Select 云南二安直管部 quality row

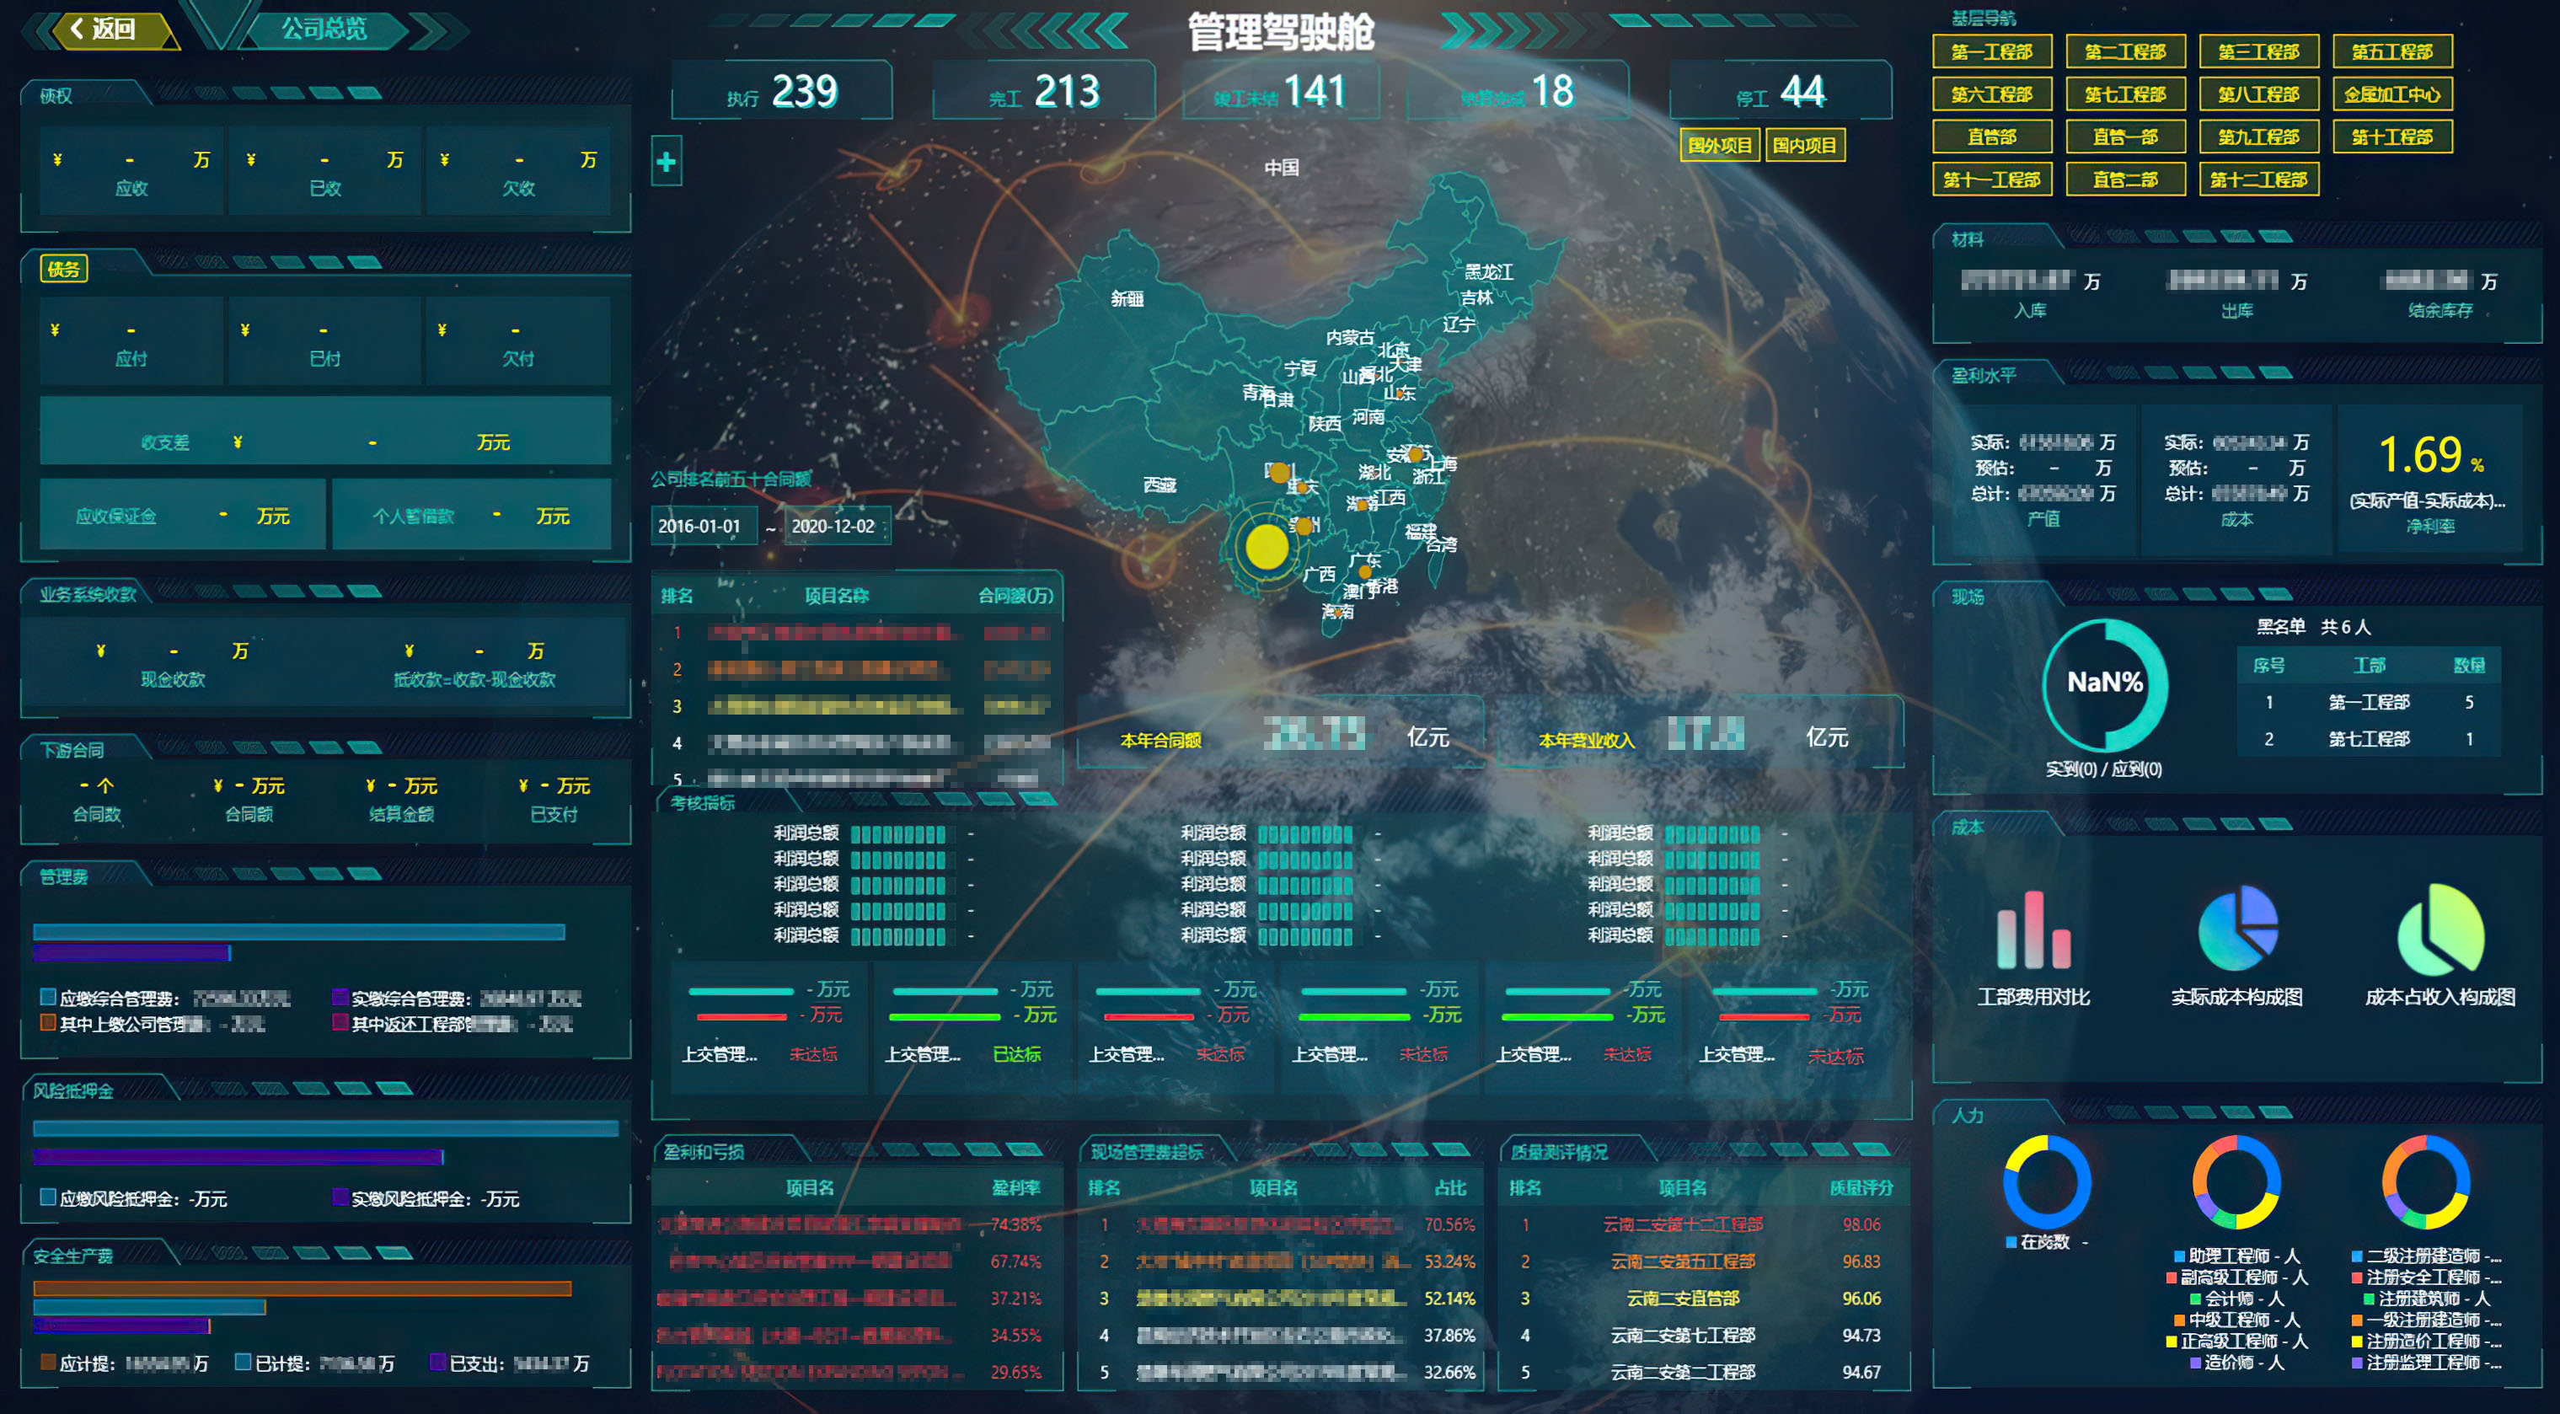1683,1298
